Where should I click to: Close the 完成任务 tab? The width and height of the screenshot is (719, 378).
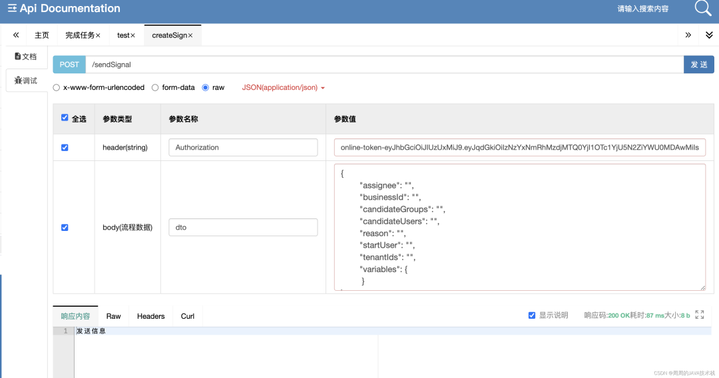(x=98, y=36)
